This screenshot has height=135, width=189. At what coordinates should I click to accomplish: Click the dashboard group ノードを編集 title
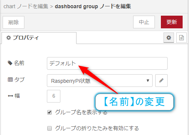click(x=93, y=6)
